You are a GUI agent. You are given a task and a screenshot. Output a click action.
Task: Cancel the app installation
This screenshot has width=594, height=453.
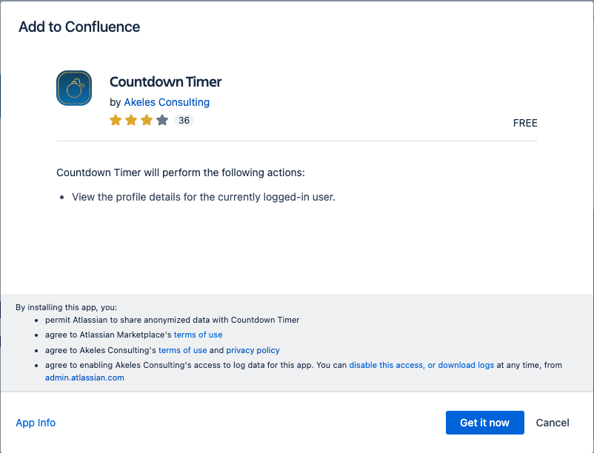pos(552,422)
